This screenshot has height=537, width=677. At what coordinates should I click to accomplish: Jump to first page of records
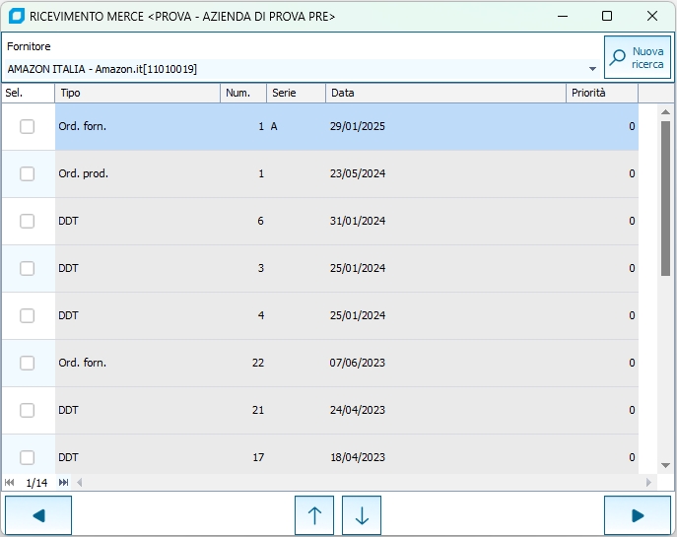tap(10, 483)
